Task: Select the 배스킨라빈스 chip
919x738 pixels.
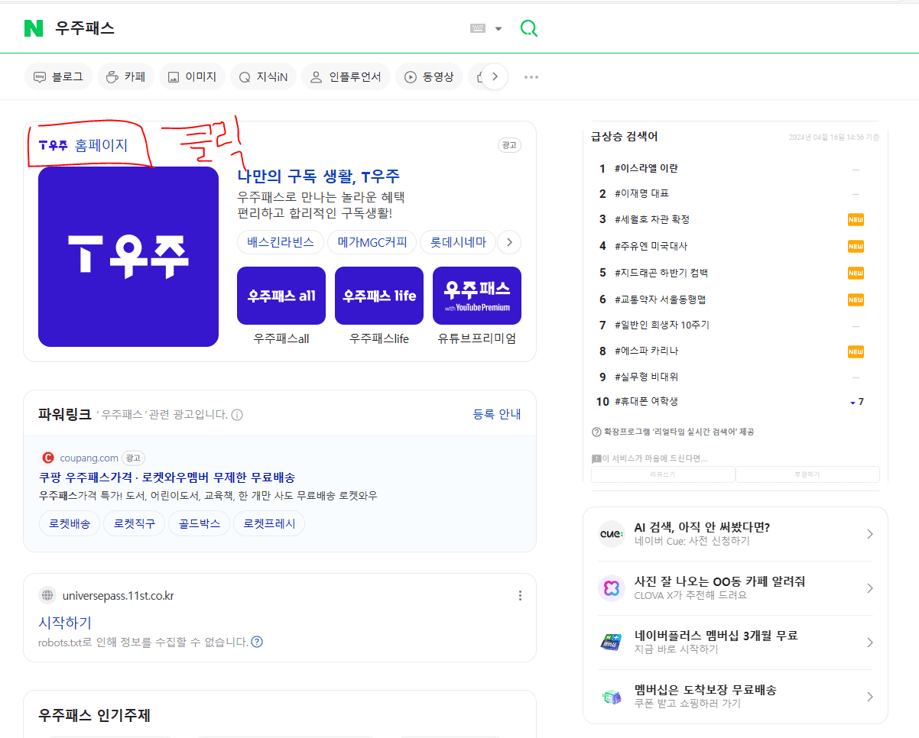Action: [281, 242]
